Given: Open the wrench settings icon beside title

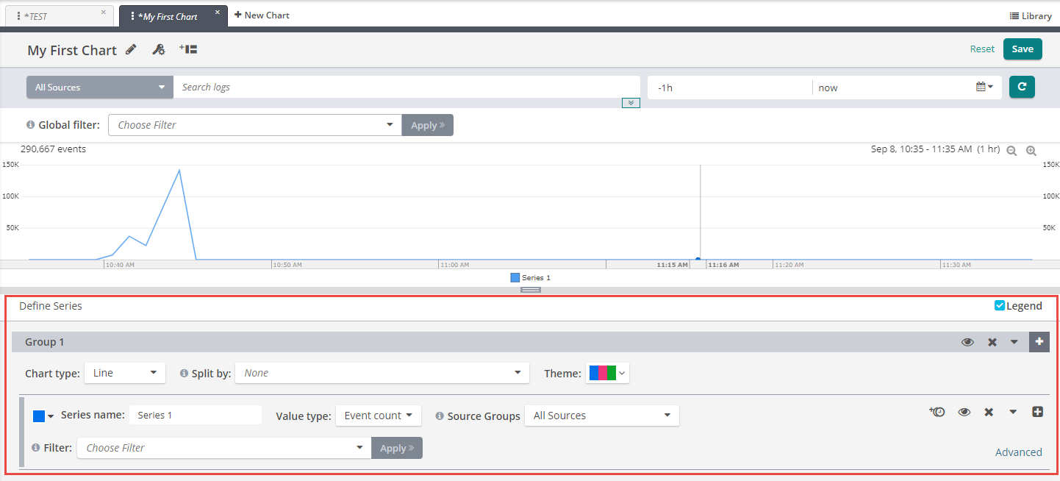Looking at the screenshot, I should tap(158, 49).
